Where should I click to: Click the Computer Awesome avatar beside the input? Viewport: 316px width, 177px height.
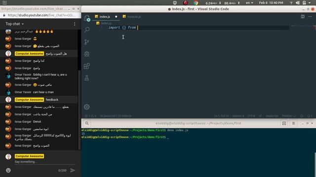click(8, 156)
